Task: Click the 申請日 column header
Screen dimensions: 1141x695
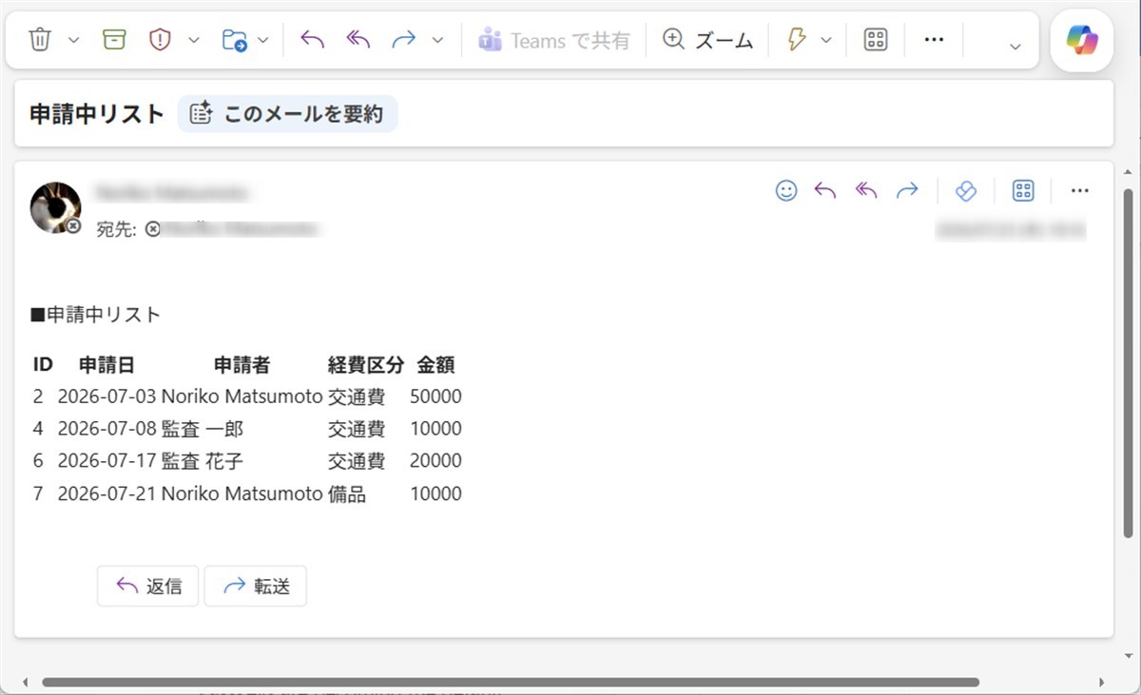Action: [106, 364]
